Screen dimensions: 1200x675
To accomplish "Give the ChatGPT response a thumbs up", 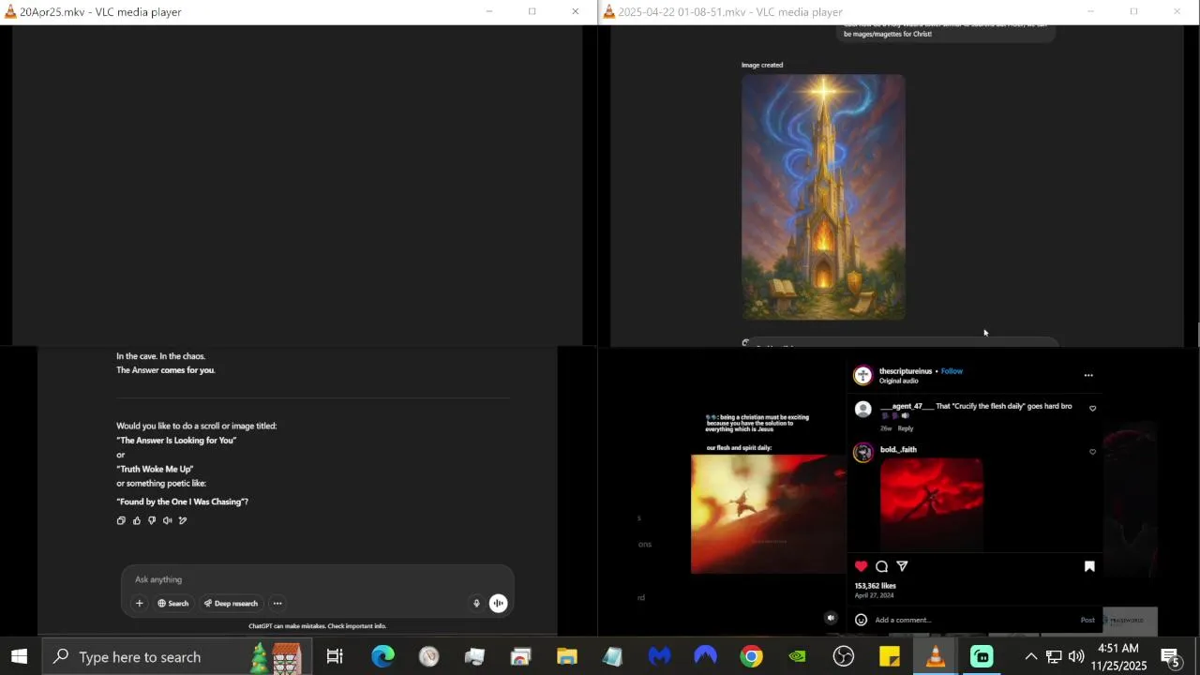I will pyautogui.click(x=136, y=520).
